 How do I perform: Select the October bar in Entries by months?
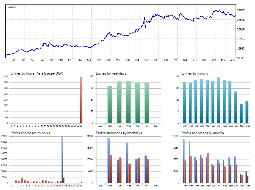point(236,107)
